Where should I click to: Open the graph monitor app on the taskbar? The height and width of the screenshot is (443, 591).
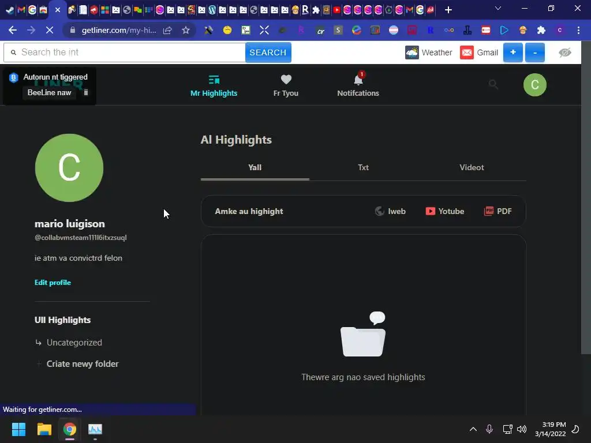pyautogui.click(x=95, y=429)
